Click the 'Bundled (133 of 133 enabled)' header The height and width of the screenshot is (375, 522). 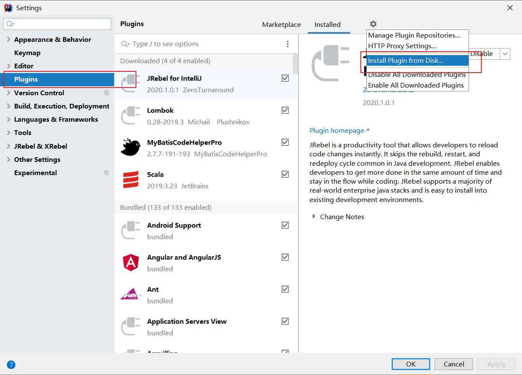[166, 208]
